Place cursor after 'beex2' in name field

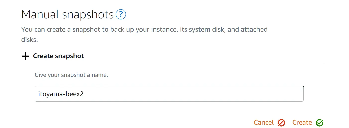point(84,94)
